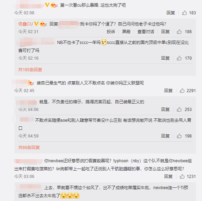The height and width of the screenshot is (201, 202).
Task: Click thumbs-up on comment with 170 likes
Action: (x=179, y=58)
